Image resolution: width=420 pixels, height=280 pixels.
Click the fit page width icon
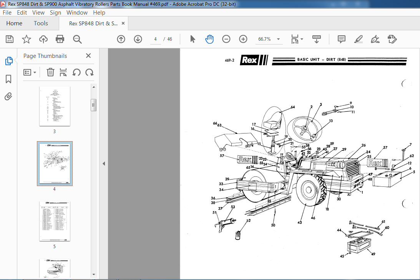295,39
